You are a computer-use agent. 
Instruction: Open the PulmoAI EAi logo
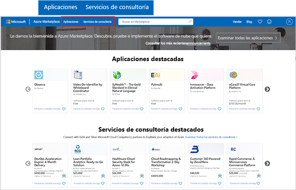(x=155, y=75)
